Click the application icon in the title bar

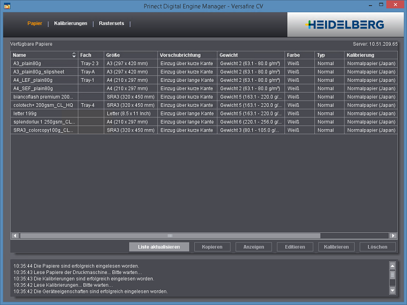[7, 6]
